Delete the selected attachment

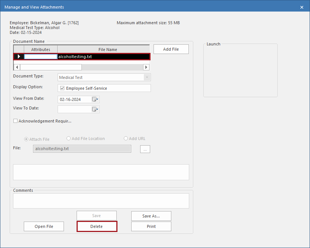(97, 226)
